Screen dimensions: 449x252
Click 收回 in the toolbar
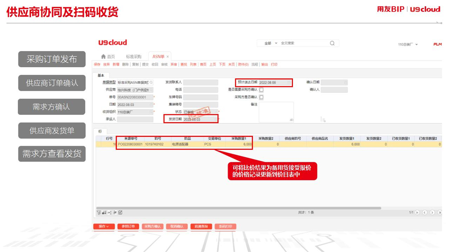(x=155, y=65)
